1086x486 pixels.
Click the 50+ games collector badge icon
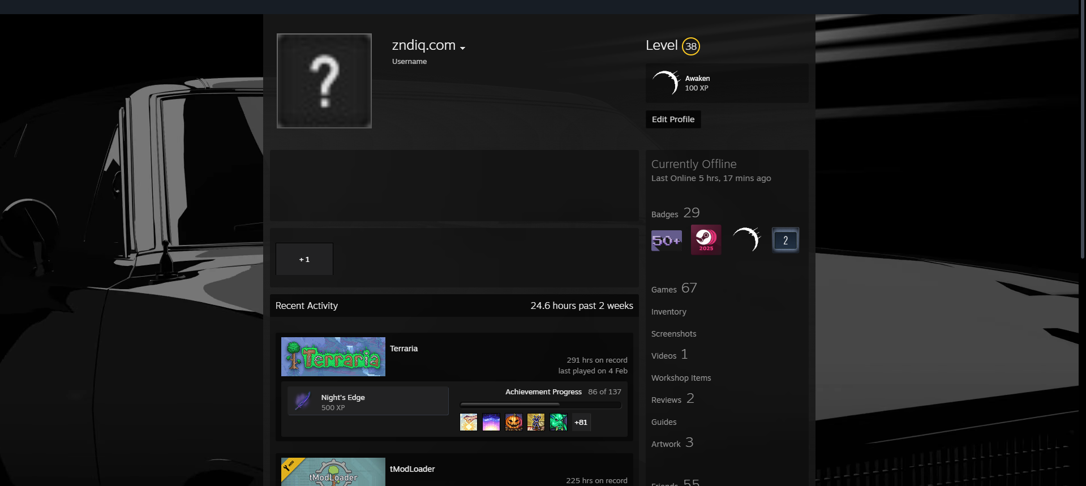click(x=666, y=240)
